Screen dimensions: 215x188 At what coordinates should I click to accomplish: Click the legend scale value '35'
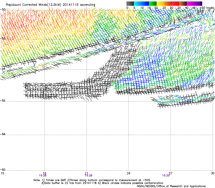pyautogui.click(x=179, y=8)
